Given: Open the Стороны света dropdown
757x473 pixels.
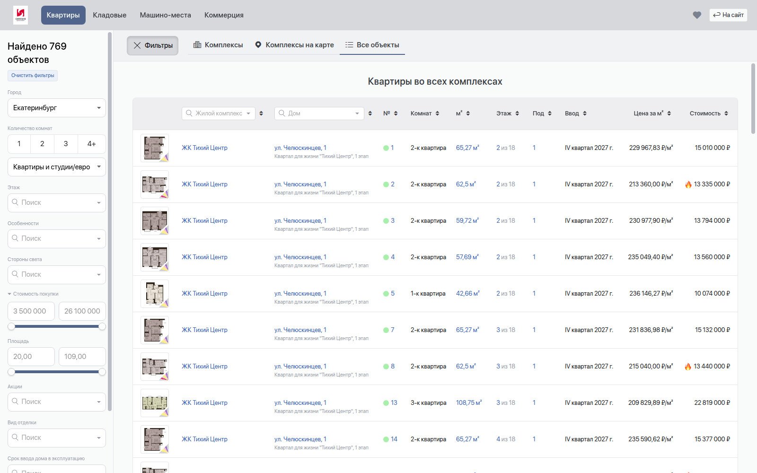Looking at the screenshot, I should click(x=57, y=274).
